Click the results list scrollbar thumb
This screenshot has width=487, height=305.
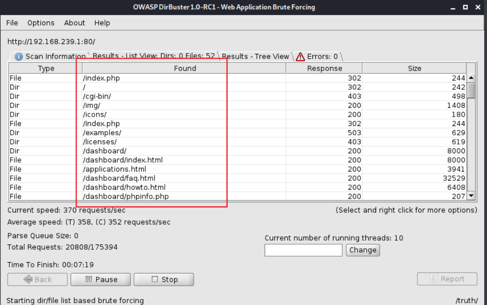pos(471,90)
